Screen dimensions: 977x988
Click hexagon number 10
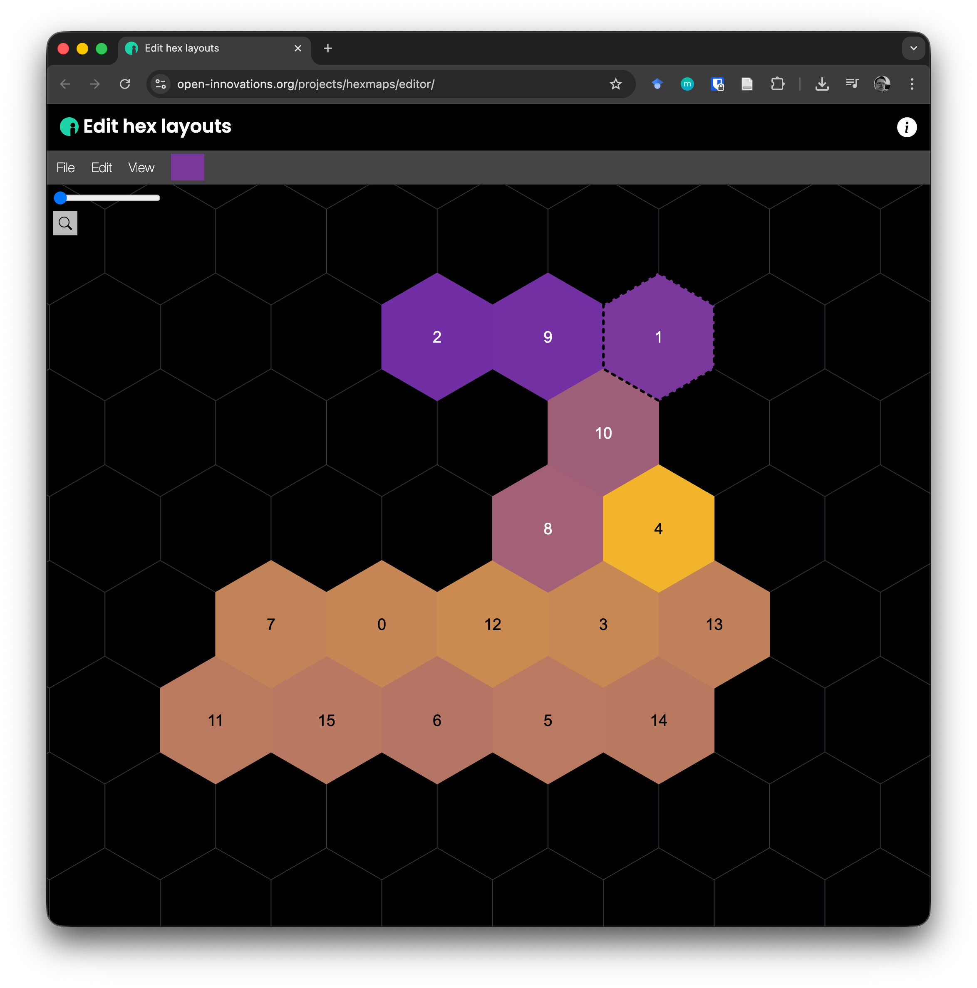(603, 433)
